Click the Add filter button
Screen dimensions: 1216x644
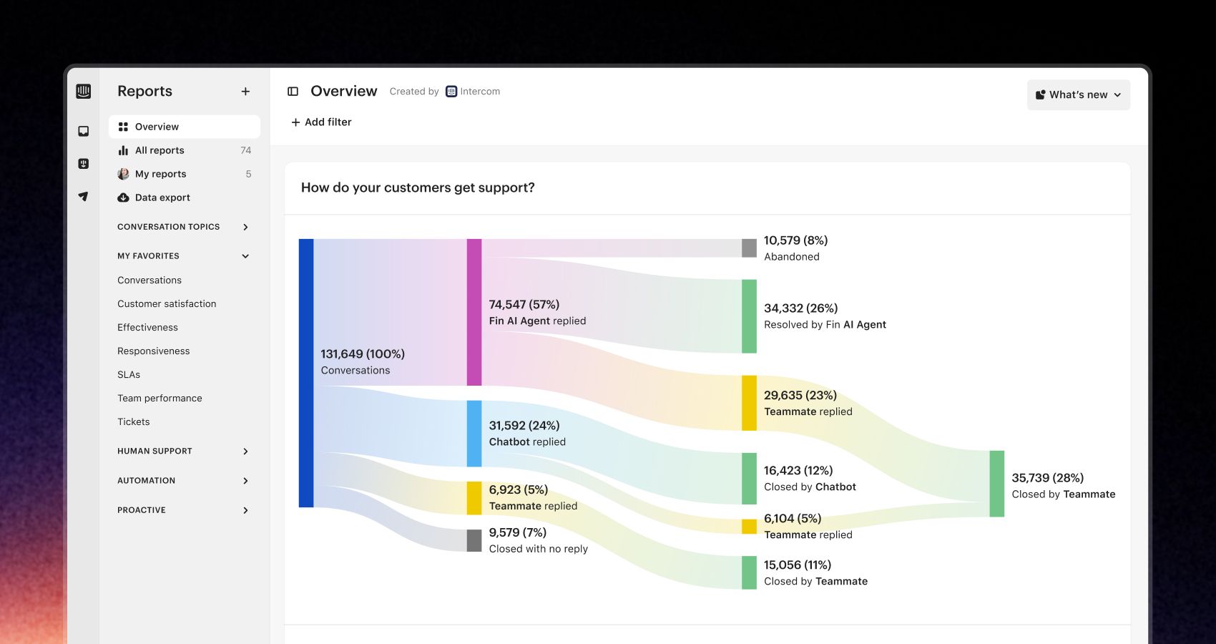(321, 122)
